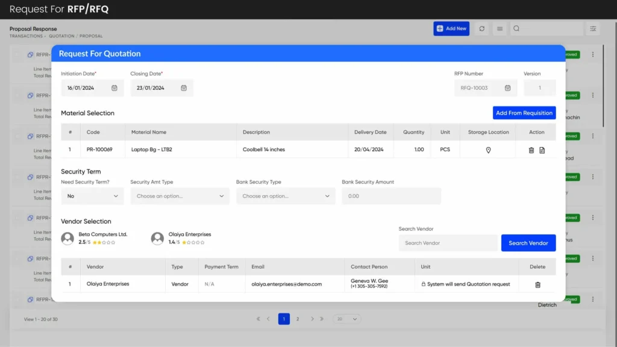
Task: Delete Olaiya Enterprises vendor row
Action: (537, 284)
